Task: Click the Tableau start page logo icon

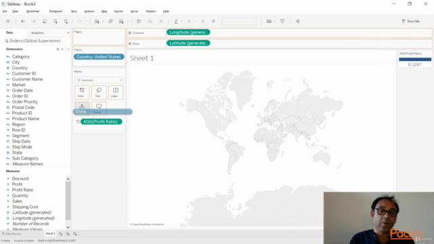Action: click(7, 21)
